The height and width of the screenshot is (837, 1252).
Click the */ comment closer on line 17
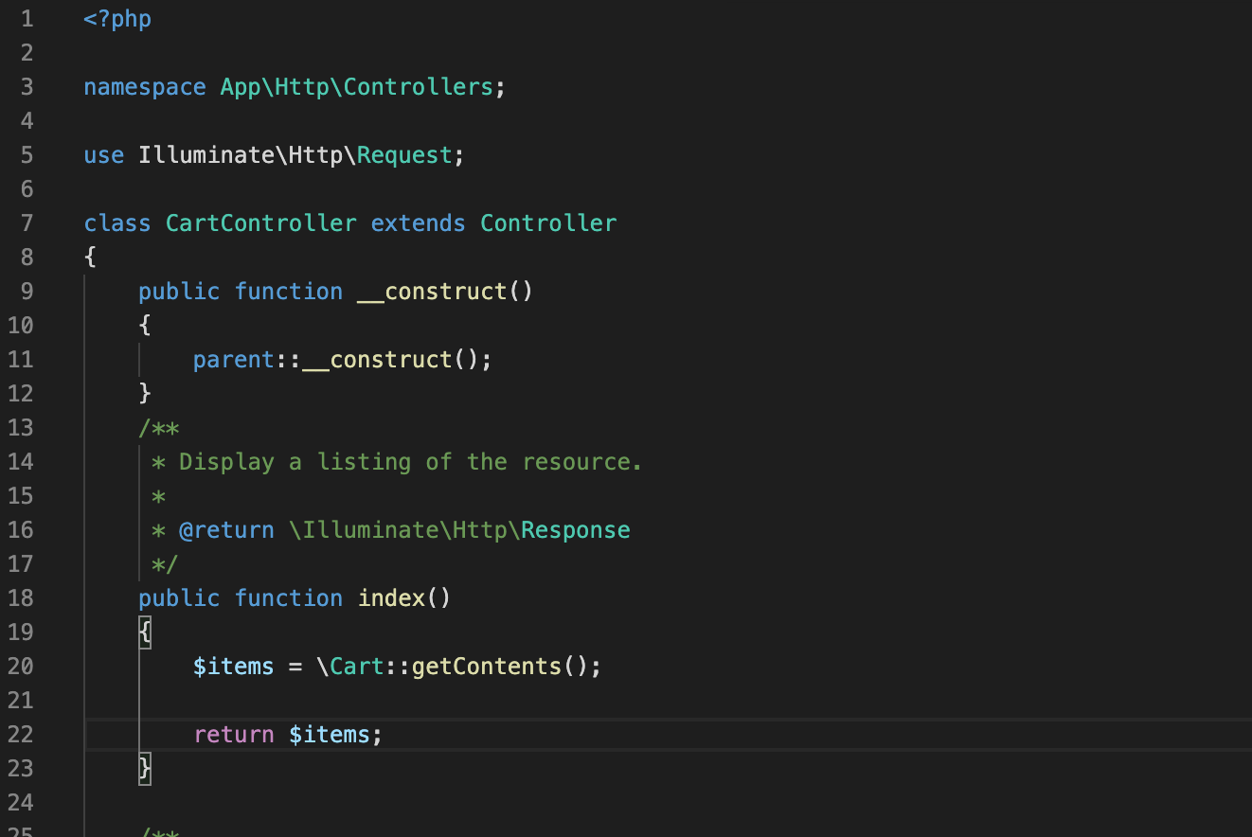pos(165,564)
